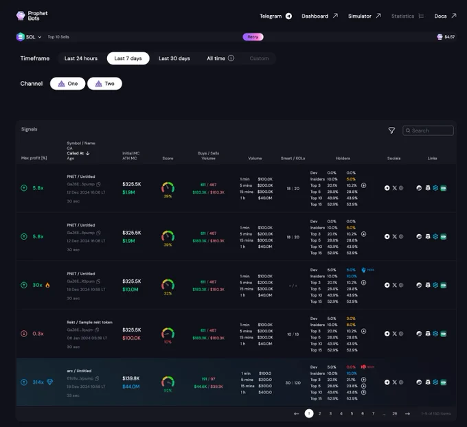Click Top 3 holders arrow in arc row
Image resolution: width=467 pixels, height=427 pixels.
(364, 380)
